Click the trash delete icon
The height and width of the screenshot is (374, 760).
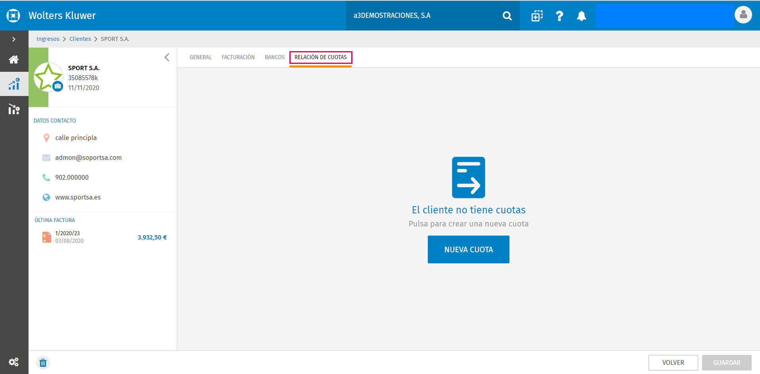(43, 362)
